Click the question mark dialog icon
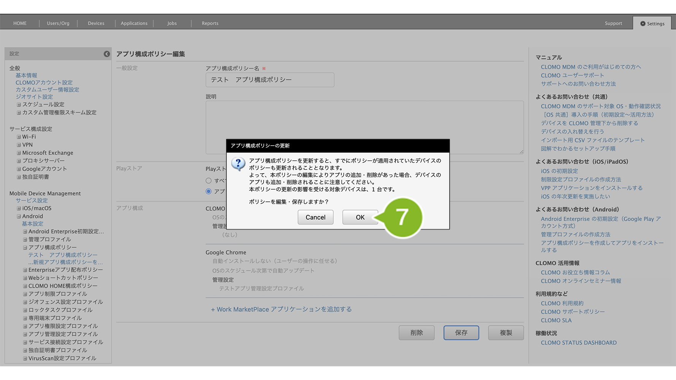The height and width of the screenshot is (380, 676). coord(238,164)
